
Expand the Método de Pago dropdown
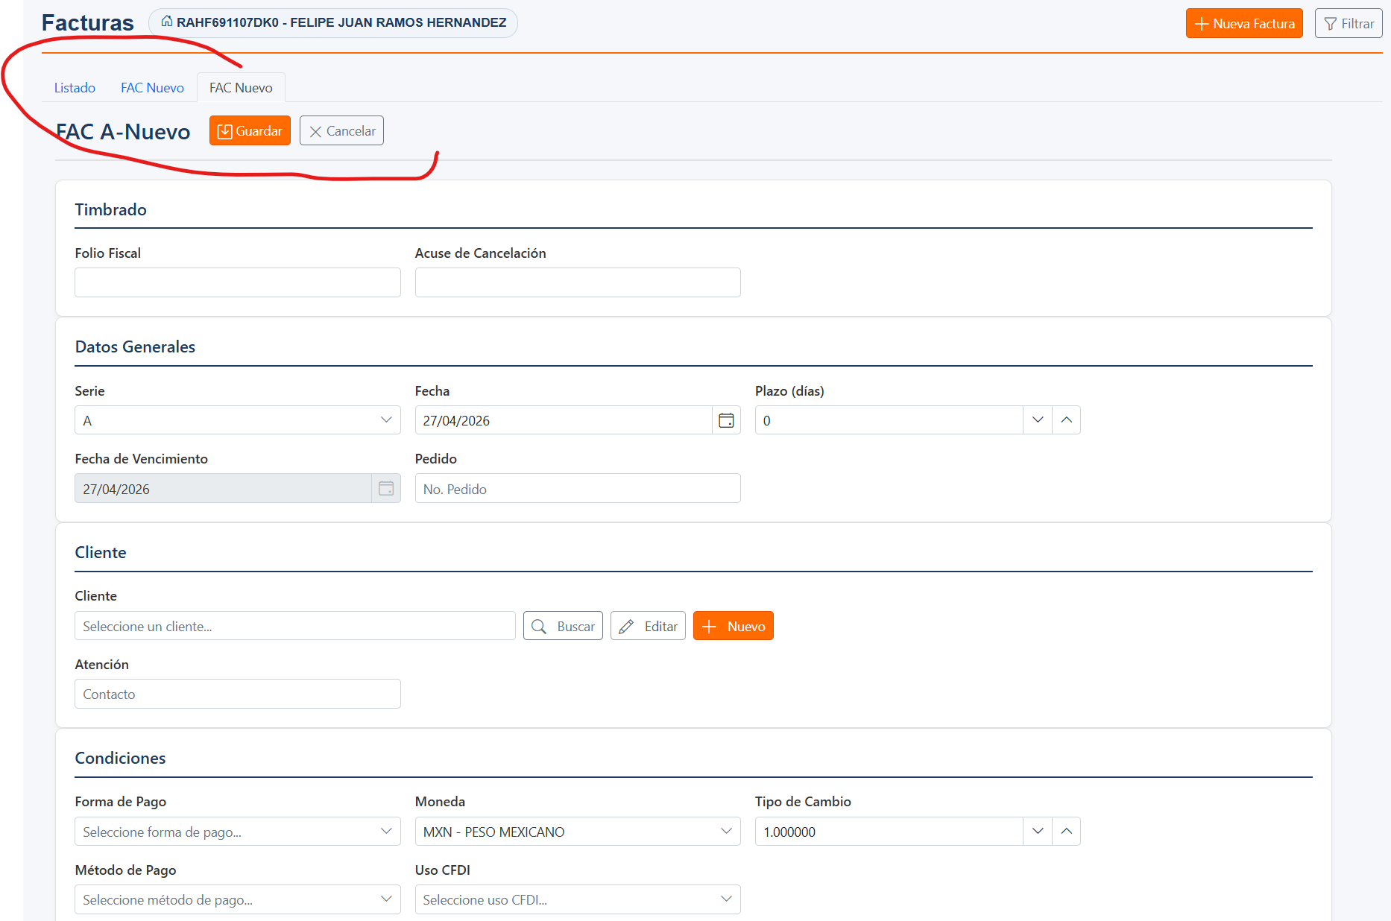pyautogui.click(x=237, y=899)
